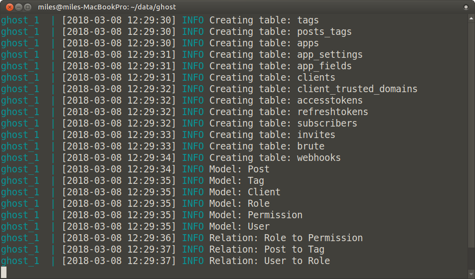Click the "Model: Client" log entry
Screen dimensions: 475x279
click(x=245, y=192)
